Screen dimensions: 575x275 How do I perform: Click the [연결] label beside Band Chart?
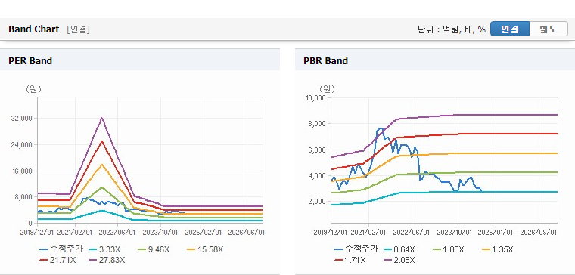78,29
